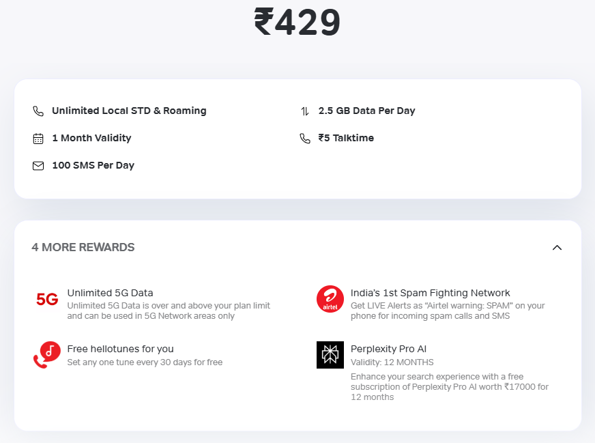Click the red hellotunes music note icon
Viewport: 595px width, 443px height.
click(46, 354)
